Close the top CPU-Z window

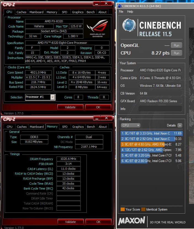[x=106, y=4]
